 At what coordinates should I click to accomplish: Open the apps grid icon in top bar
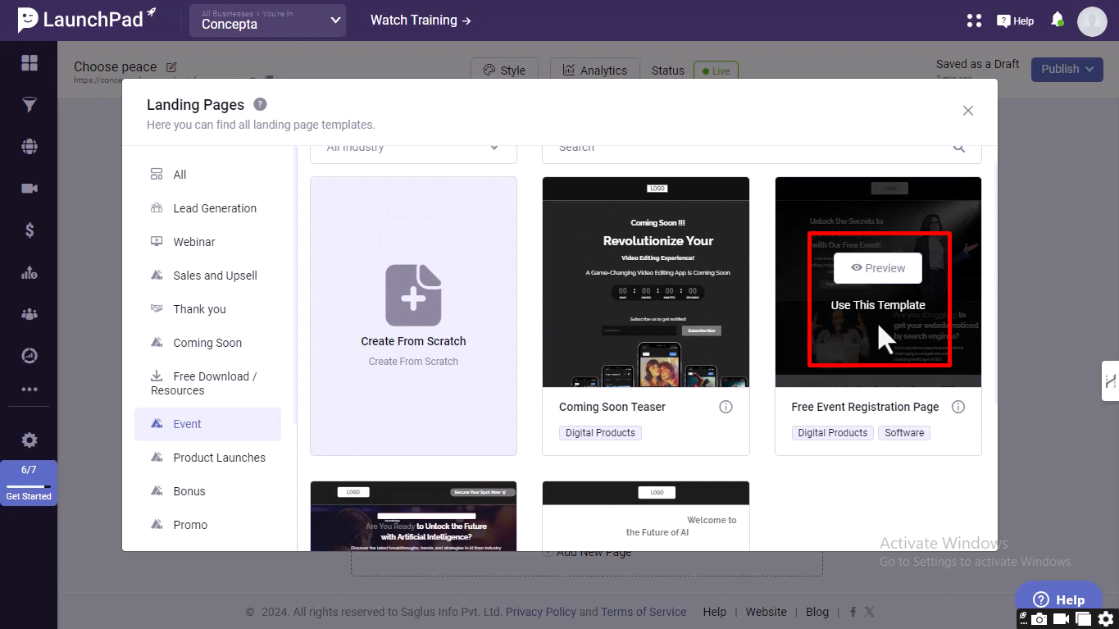tap(974, 21)
